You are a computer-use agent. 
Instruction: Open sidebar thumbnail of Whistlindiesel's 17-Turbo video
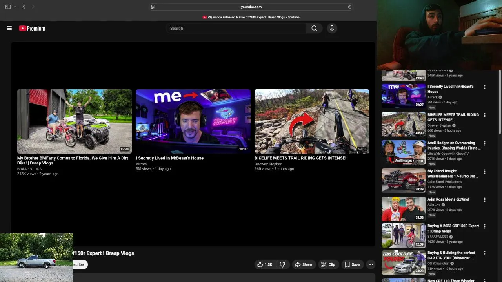click(404, 180)
